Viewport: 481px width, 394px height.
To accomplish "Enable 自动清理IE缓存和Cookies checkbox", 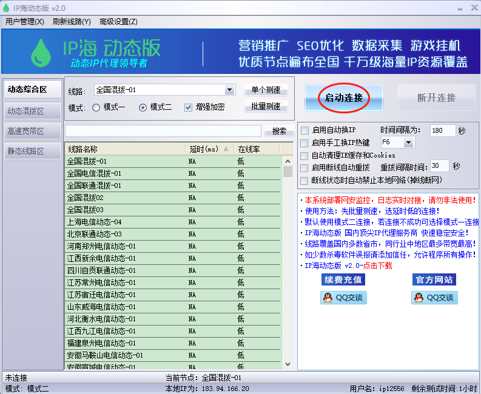I will pyautogui.click(x=304, y=155).
